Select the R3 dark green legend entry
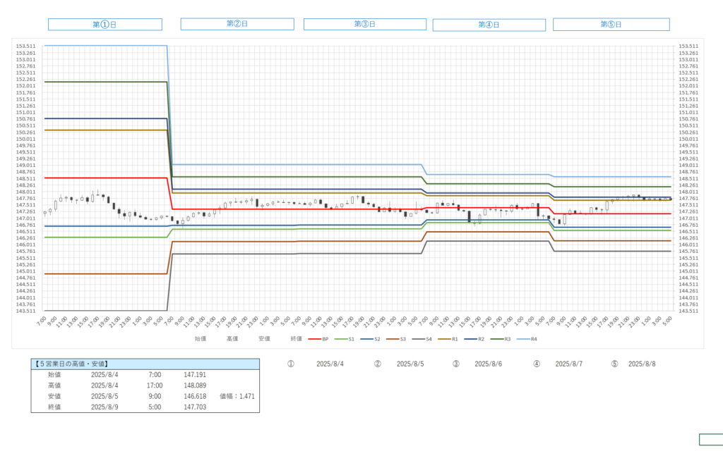The width and height of the screenshot is (723, 451). coord(501,339)
